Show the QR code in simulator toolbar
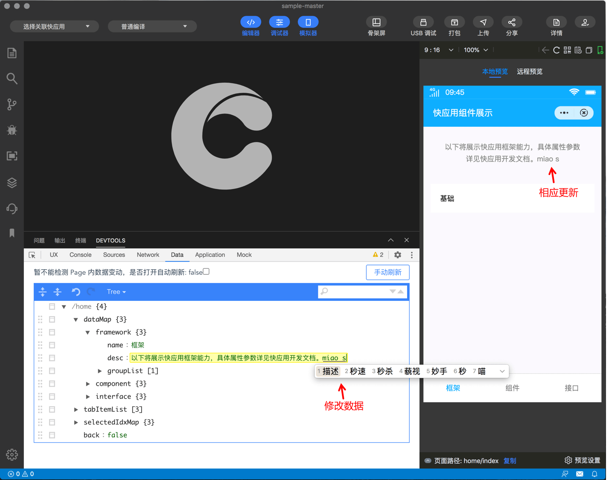 (567, 50)
